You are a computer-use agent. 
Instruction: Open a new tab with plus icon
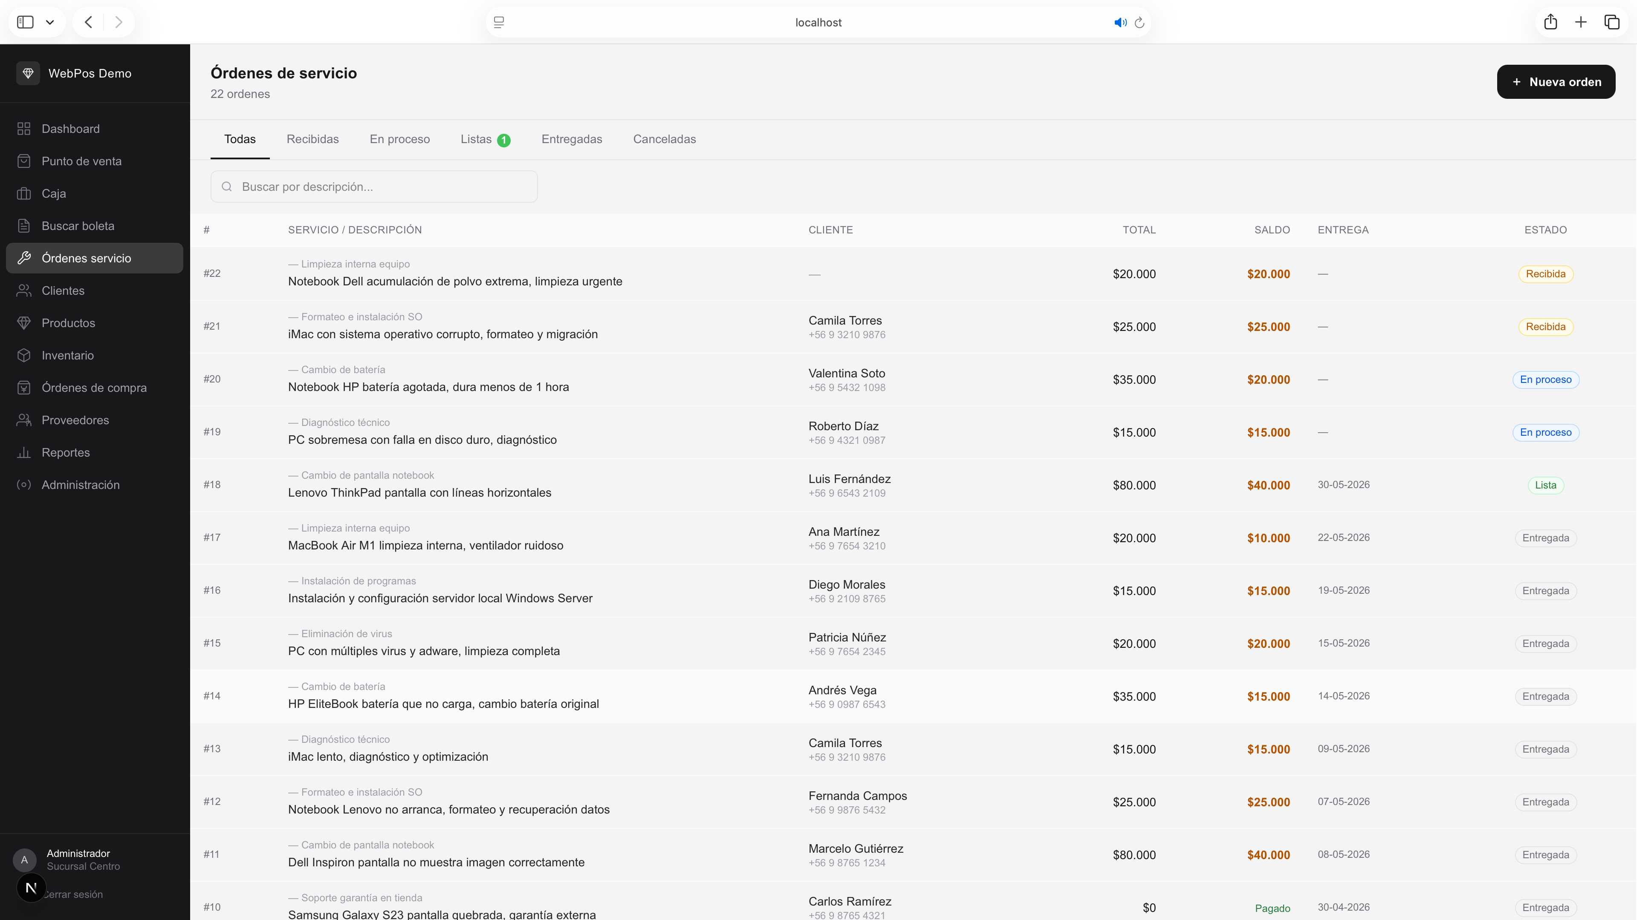click(1581, 22)
